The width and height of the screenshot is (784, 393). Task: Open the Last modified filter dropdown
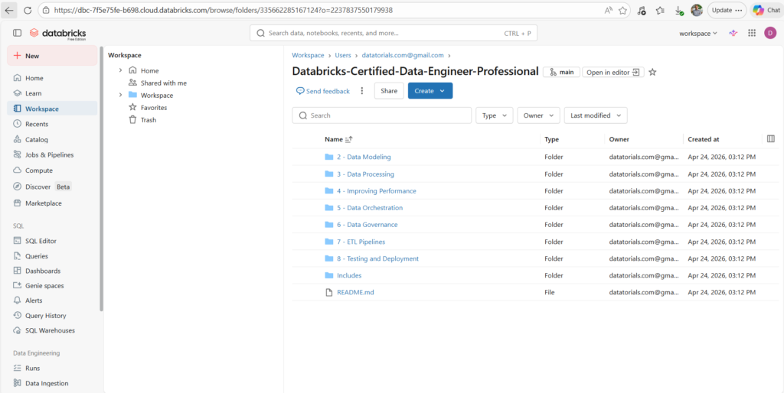coord(595,115)
